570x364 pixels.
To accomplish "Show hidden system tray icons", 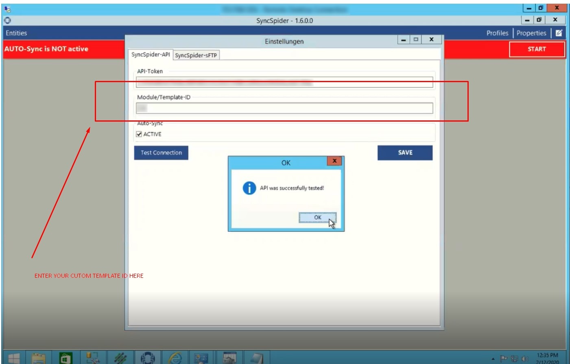I will [493, 359].
